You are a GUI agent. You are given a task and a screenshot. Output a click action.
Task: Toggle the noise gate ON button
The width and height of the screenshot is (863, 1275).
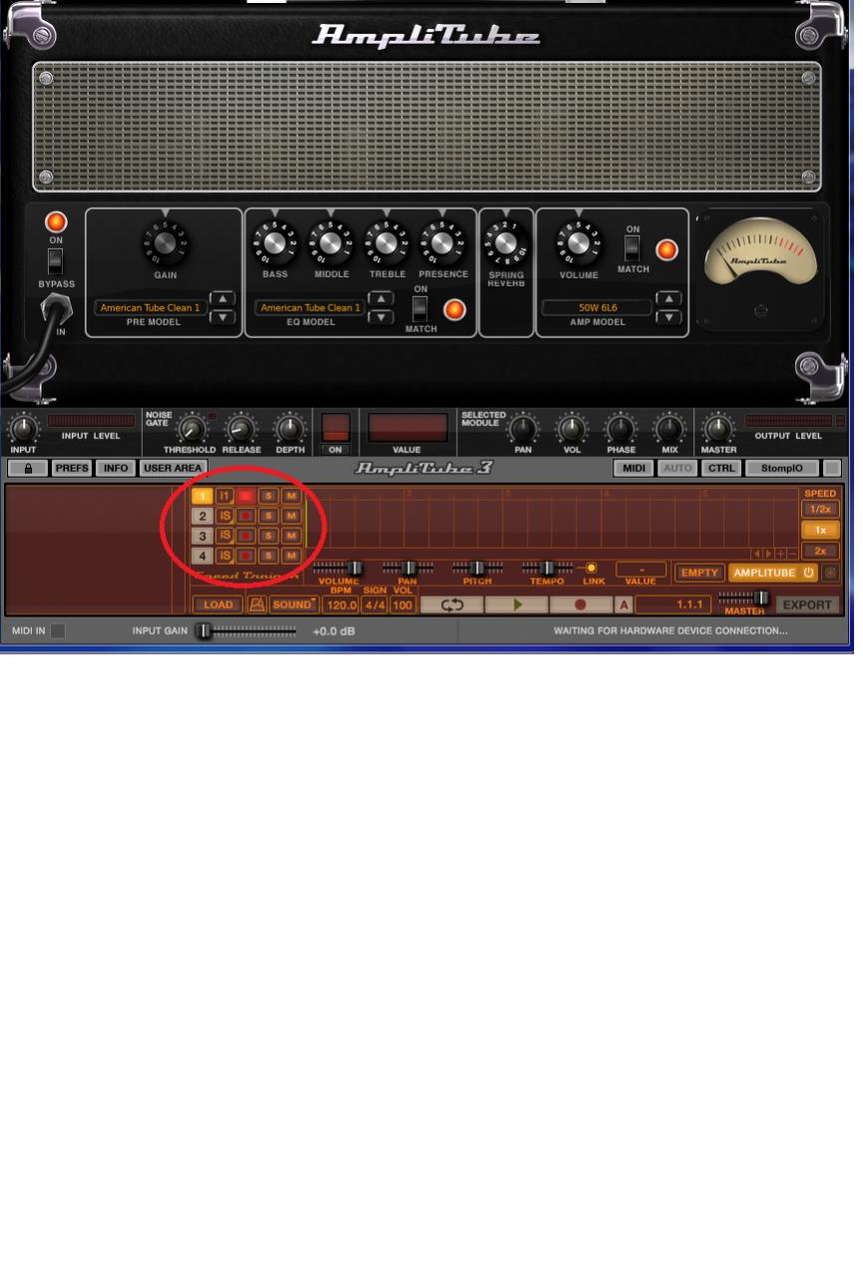pos(334,427)
